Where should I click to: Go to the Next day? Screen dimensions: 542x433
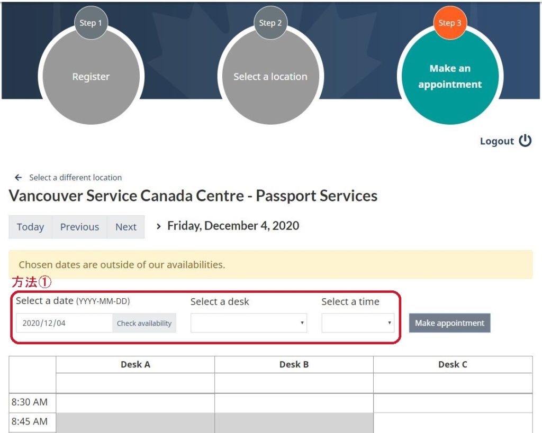[126, 227]
